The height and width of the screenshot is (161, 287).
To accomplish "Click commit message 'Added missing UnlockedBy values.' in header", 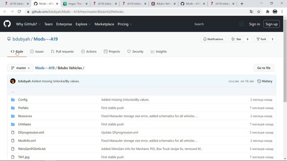I will pos(56,81).
